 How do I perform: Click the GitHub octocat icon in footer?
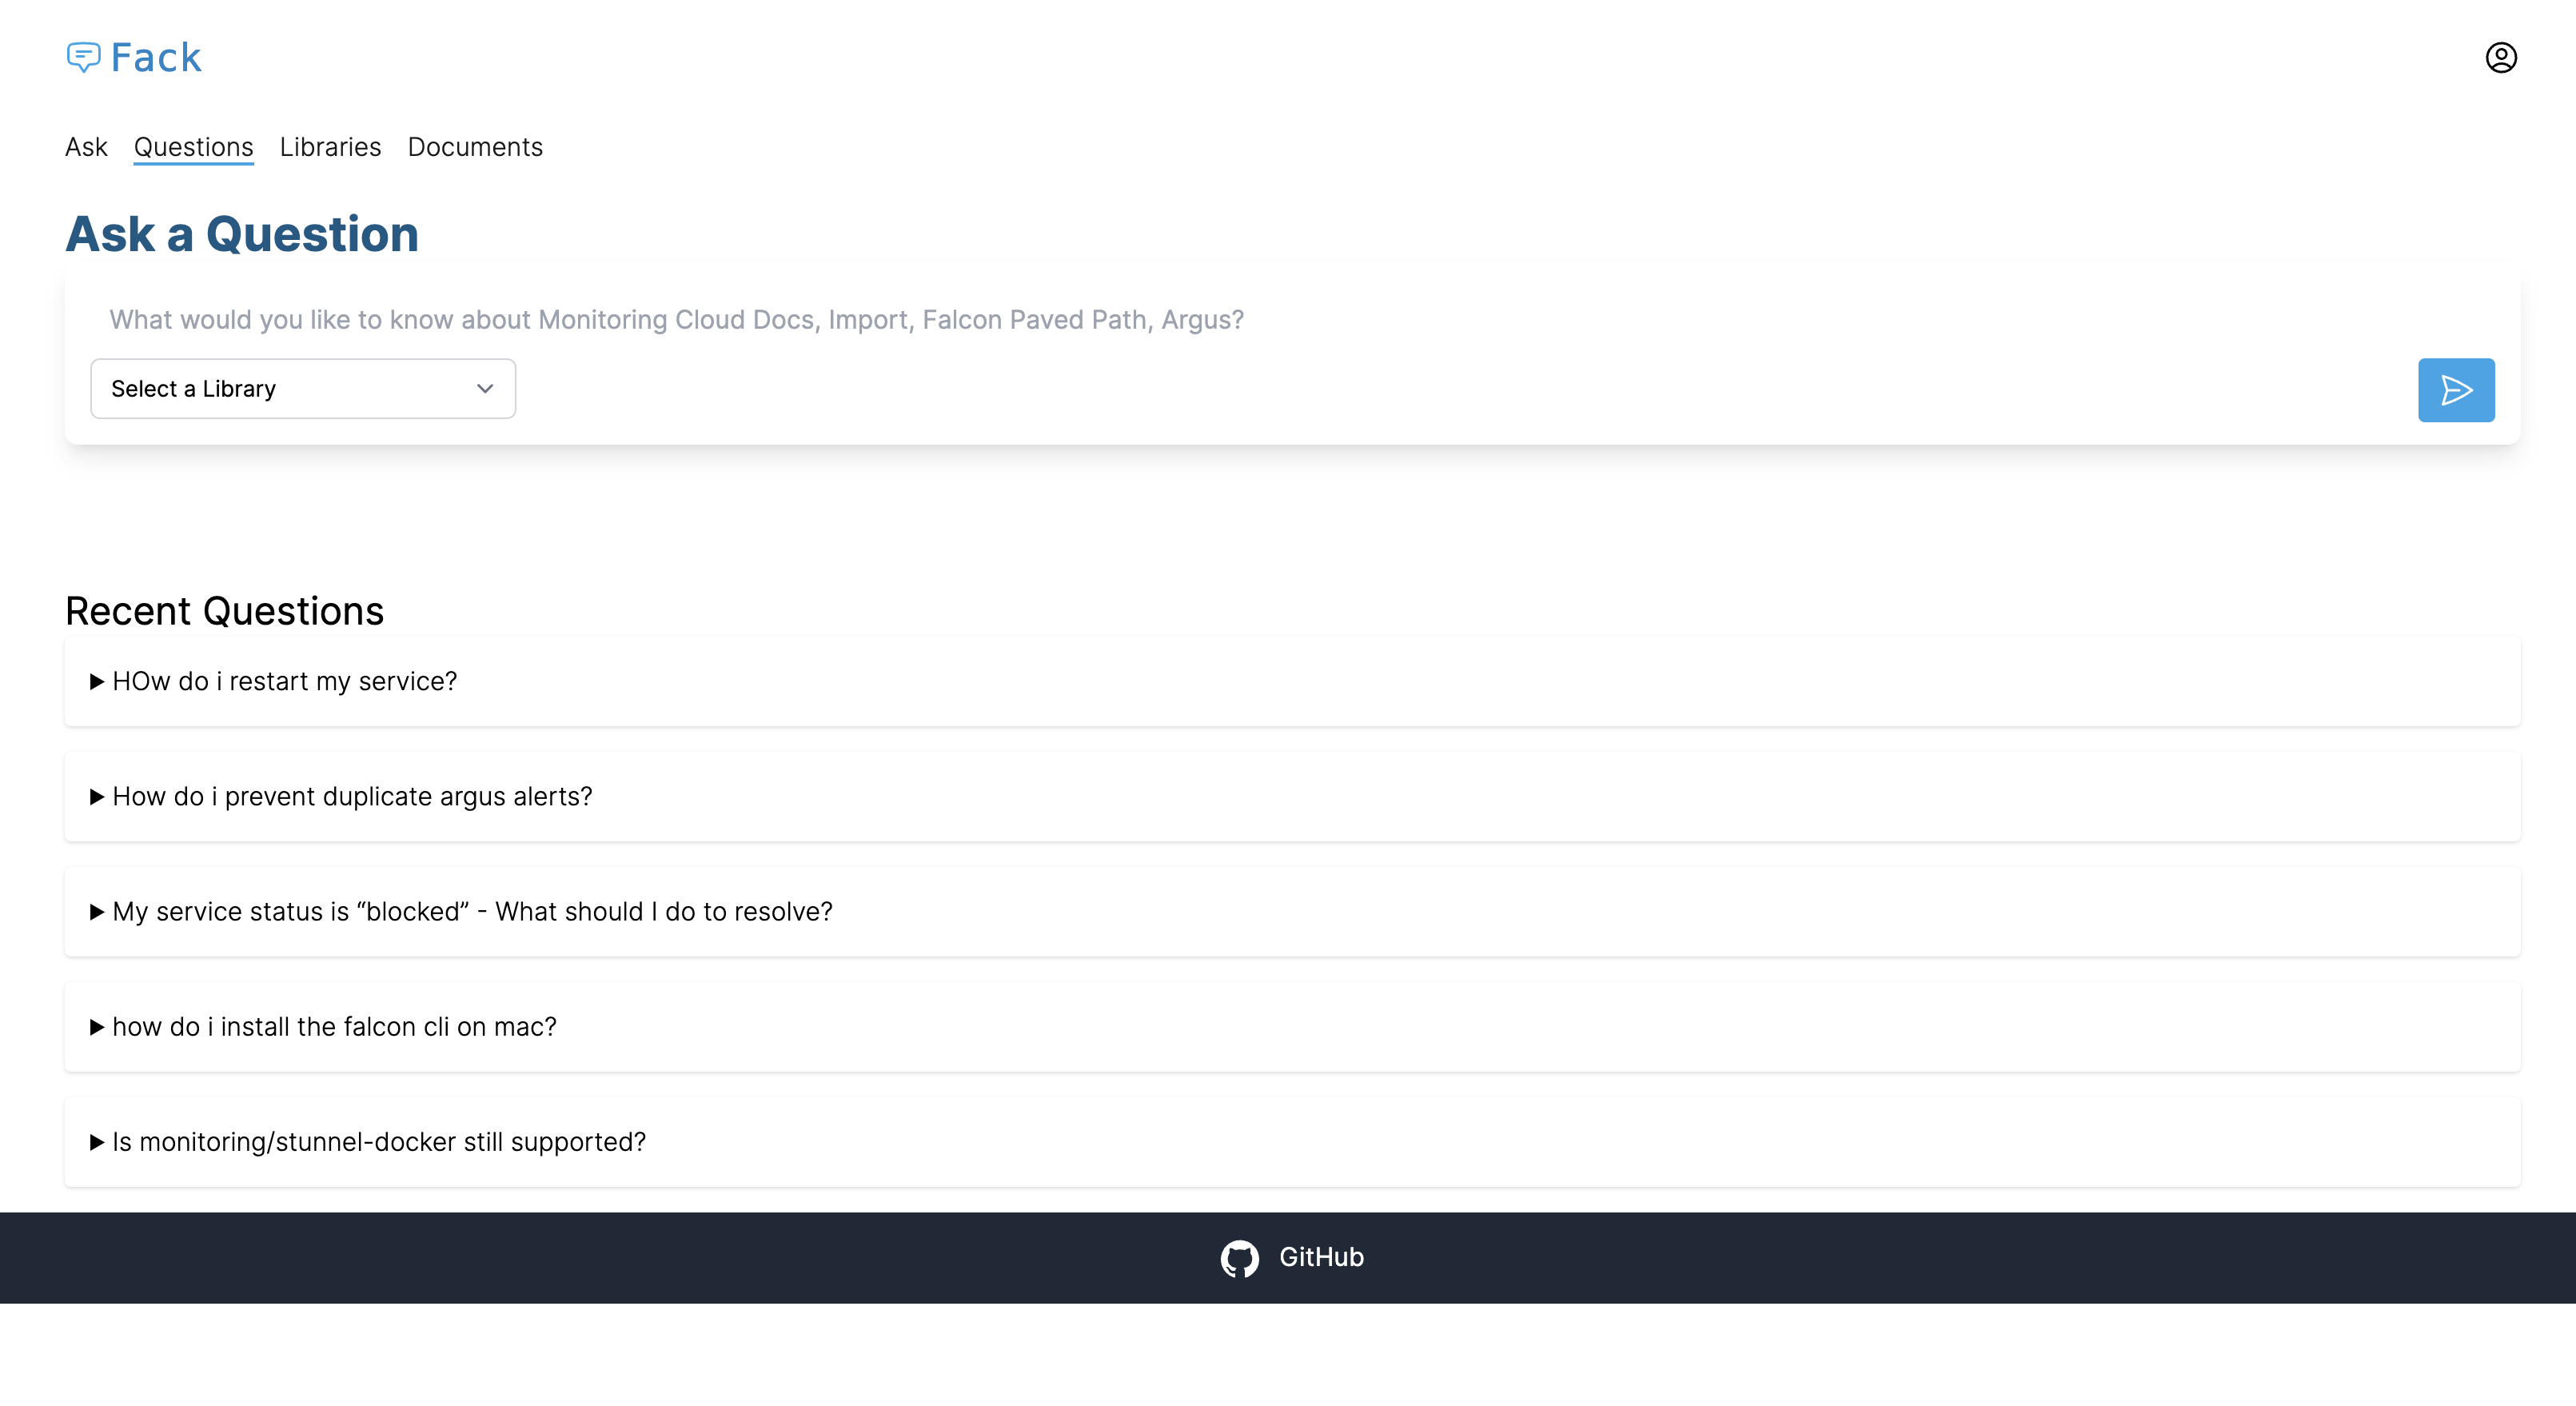(x=1239, y=1258)
